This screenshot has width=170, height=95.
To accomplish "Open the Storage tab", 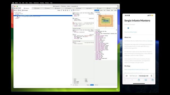I will pyautogui.click(x=79, y=8).
